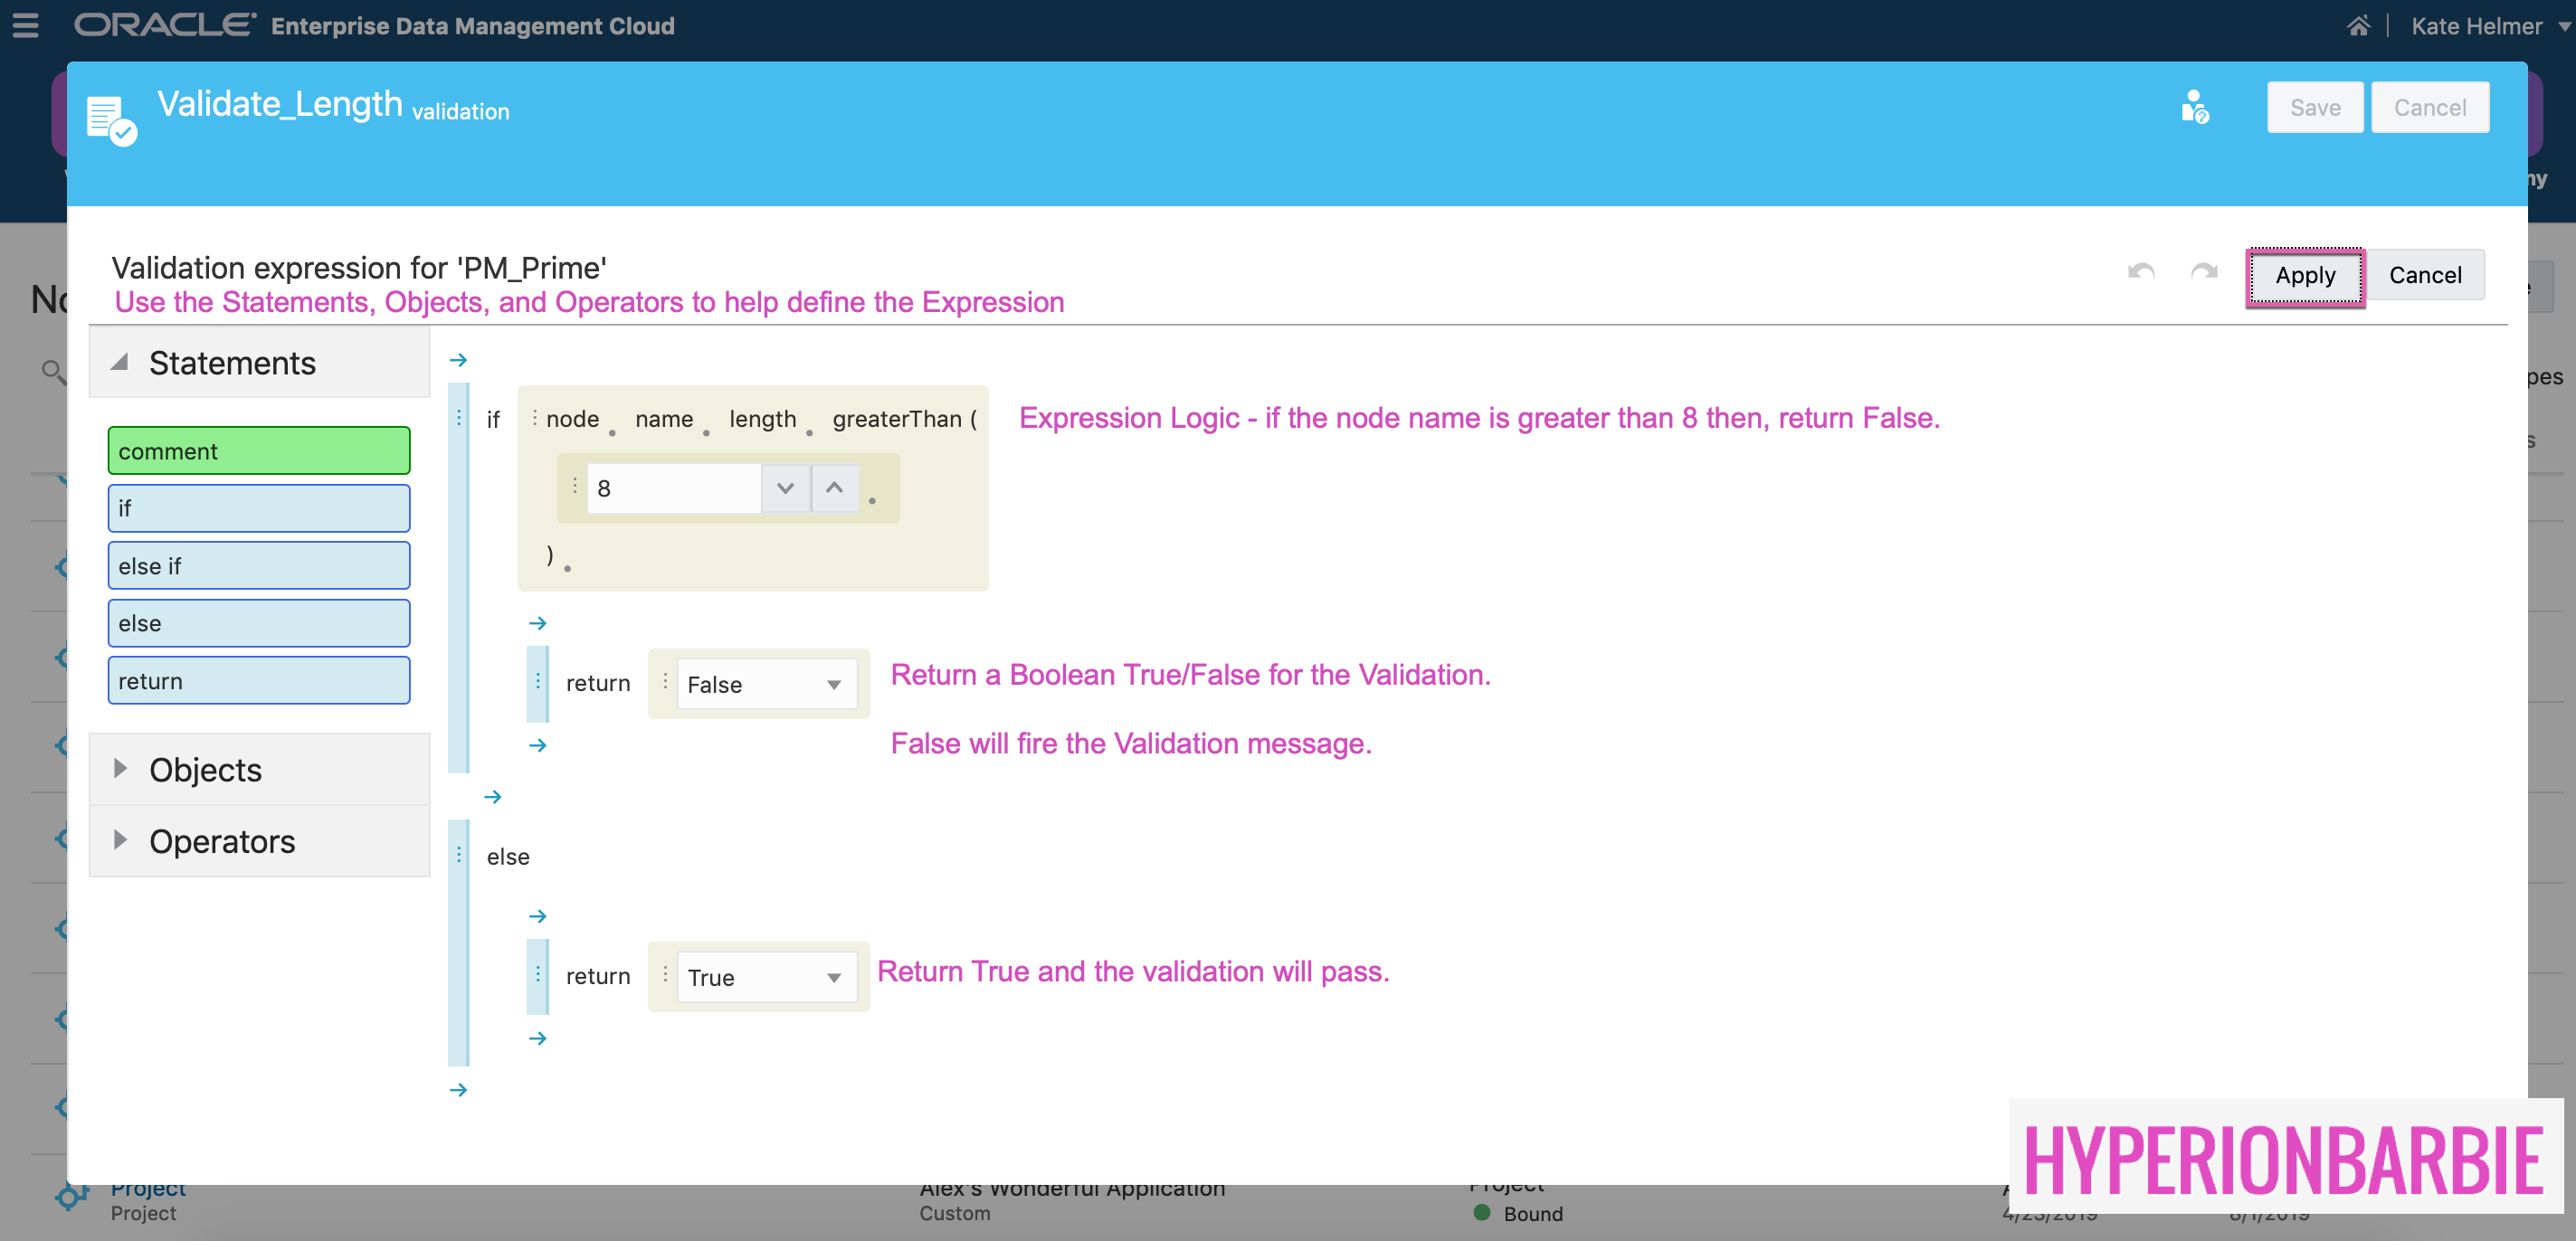Click the redo icon in the expression editor
The height and width of the screenshot is (1241, 2576).
(2204, 273)
